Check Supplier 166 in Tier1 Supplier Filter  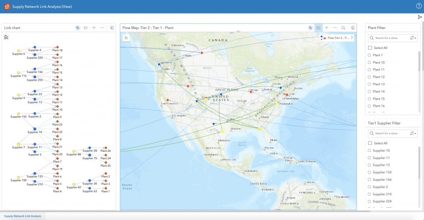tap(369, 179)
